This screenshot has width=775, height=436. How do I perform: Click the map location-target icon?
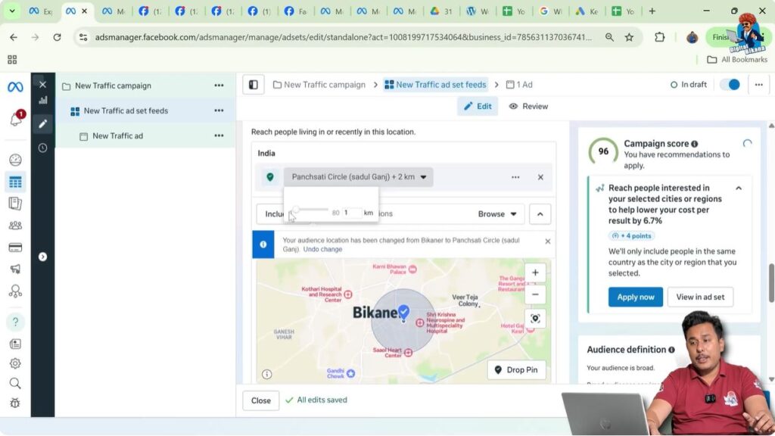535,319
